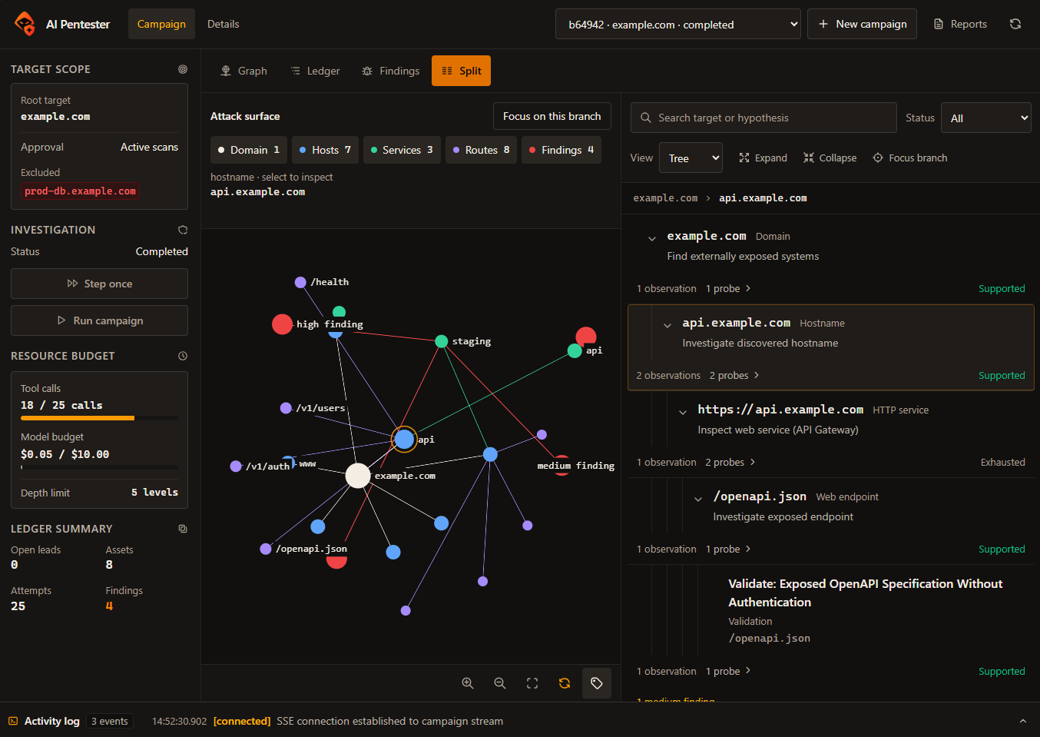Click the Investigation refresh icon

(183, 230)
